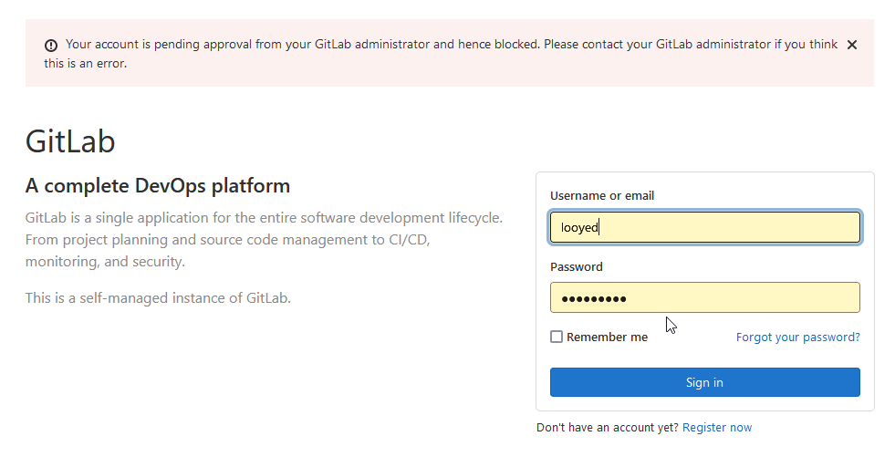Viewport: 895px width, 457px height.
Task: Click the 'Don't have an account yet?' text
Action: [x=607, y=427]
